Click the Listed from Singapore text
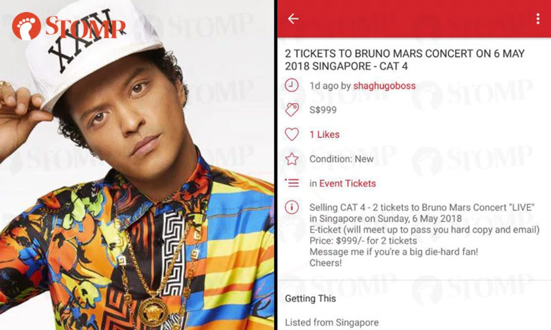Screen dimensions: 551x330 point(332,323)
